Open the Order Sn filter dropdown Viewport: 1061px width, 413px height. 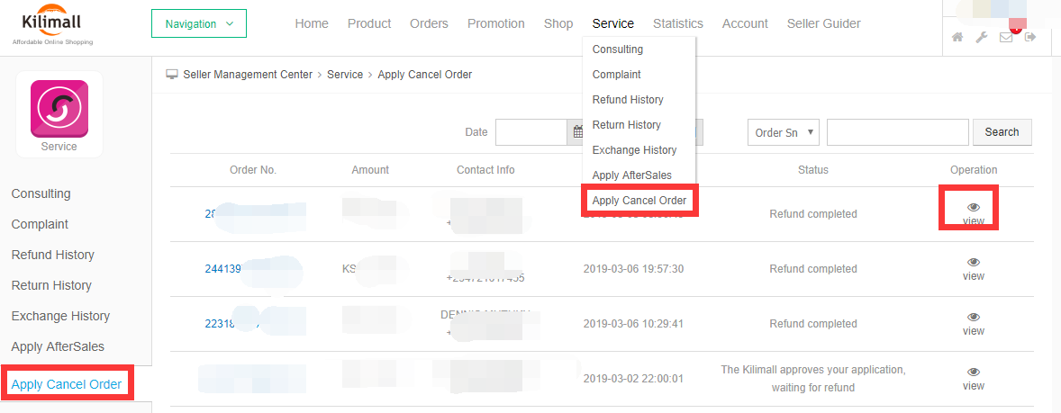click(784, 132)
